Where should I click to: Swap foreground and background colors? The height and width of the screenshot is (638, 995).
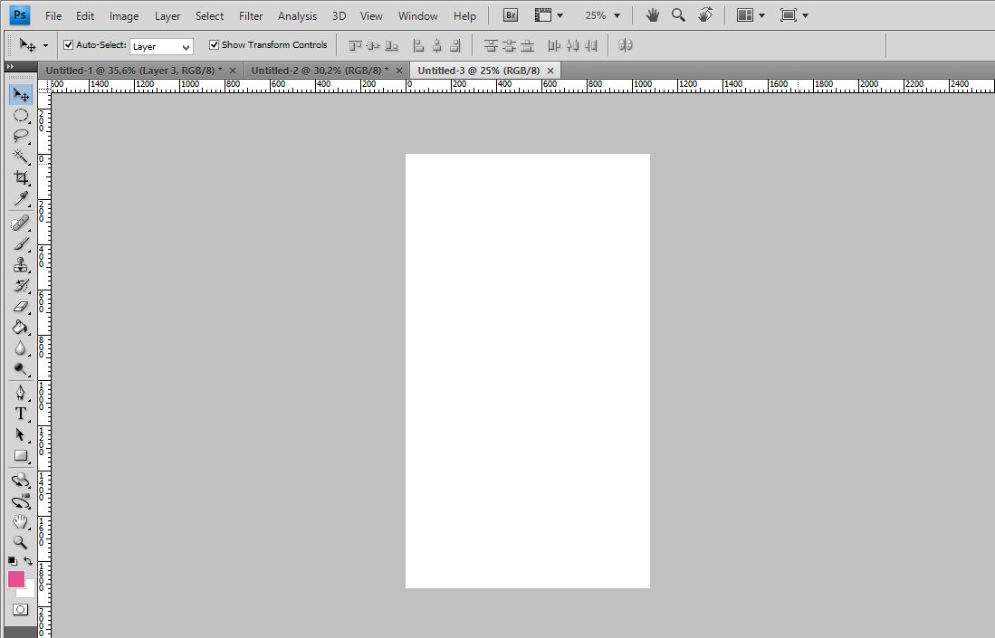pos(28,561)
